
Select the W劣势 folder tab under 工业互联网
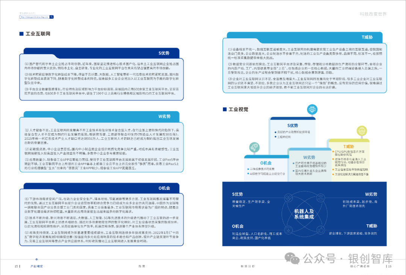tap(101, 116)
